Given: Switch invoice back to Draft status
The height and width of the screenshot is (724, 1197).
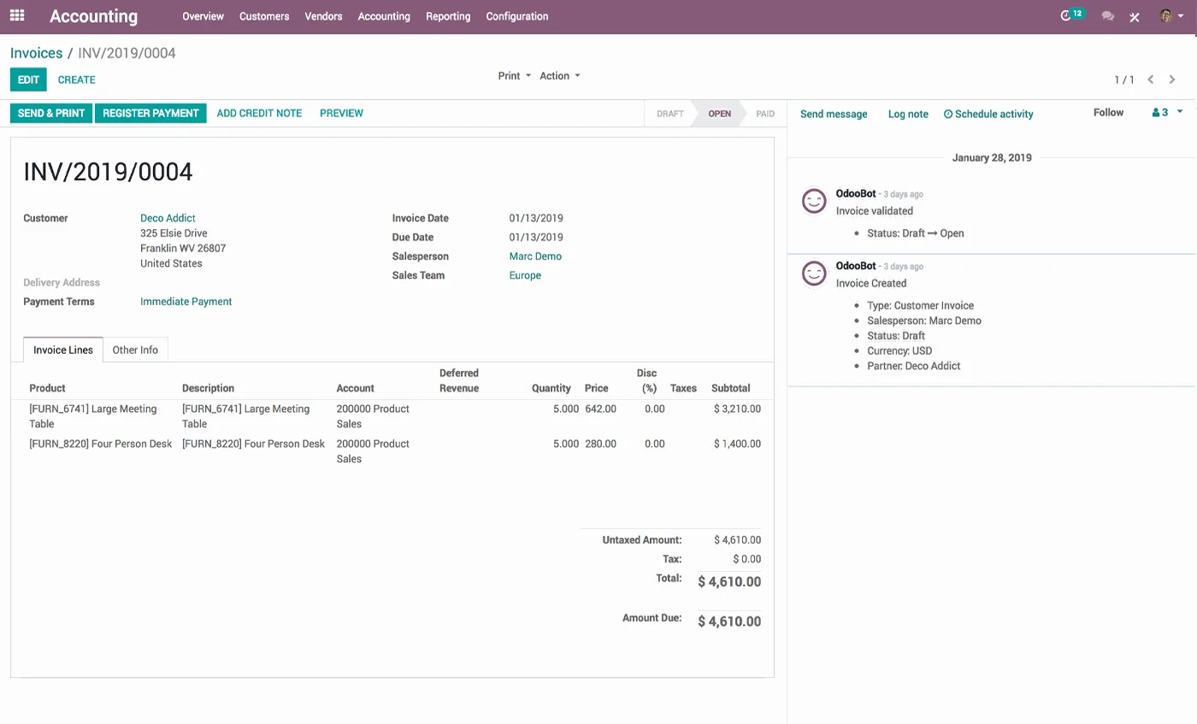Looking at the screenshot, I should (669, 113).
